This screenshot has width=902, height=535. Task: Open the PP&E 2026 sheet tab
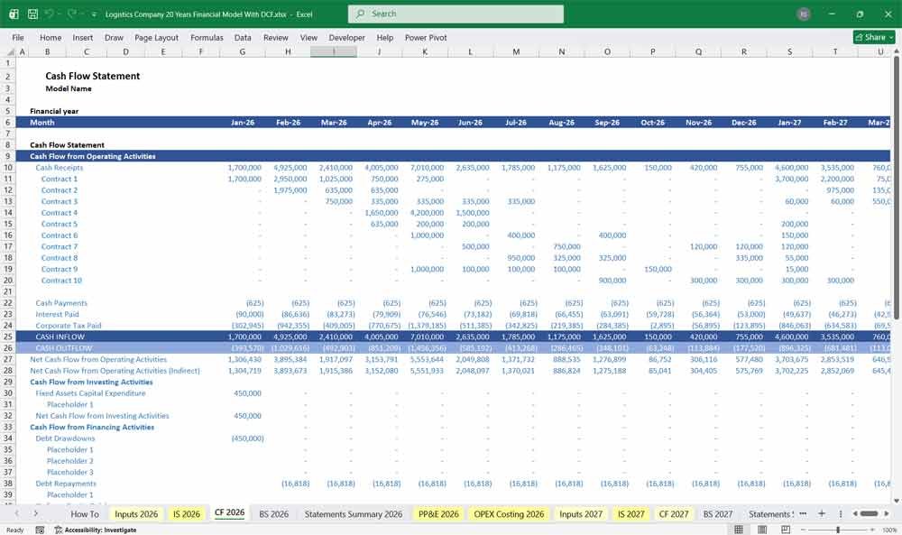coord(438,513)
